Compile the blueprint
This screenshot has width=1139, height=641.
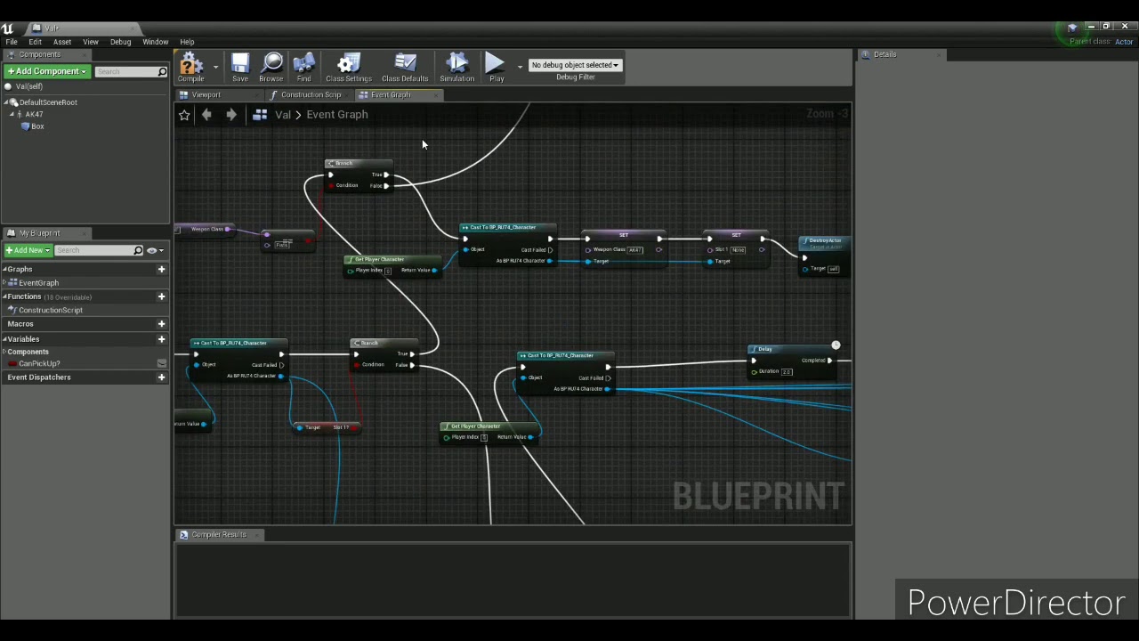click(190, 67)
